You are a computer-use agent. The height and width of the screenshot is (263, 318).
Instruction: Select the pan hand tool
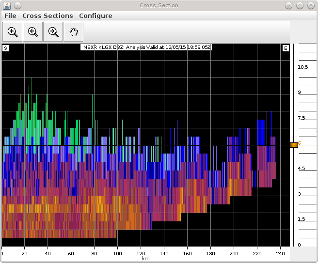click(73, 32)
